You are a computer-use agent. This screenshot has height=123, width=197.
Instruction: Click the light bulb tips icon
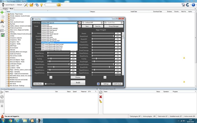click(x=42, y=5)
